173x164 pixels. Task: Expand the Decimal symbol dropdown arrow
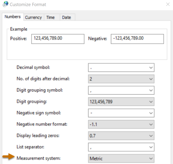coord(151,68)
